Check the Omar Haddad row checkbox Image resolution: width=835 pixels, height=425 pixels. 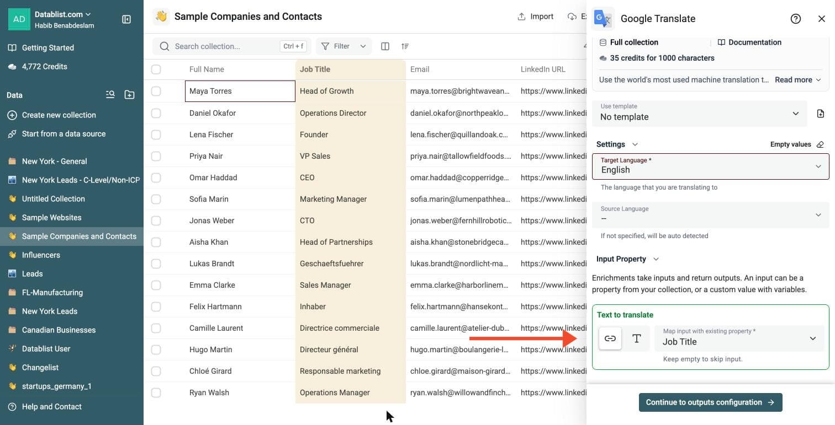(x=156, y=177)
